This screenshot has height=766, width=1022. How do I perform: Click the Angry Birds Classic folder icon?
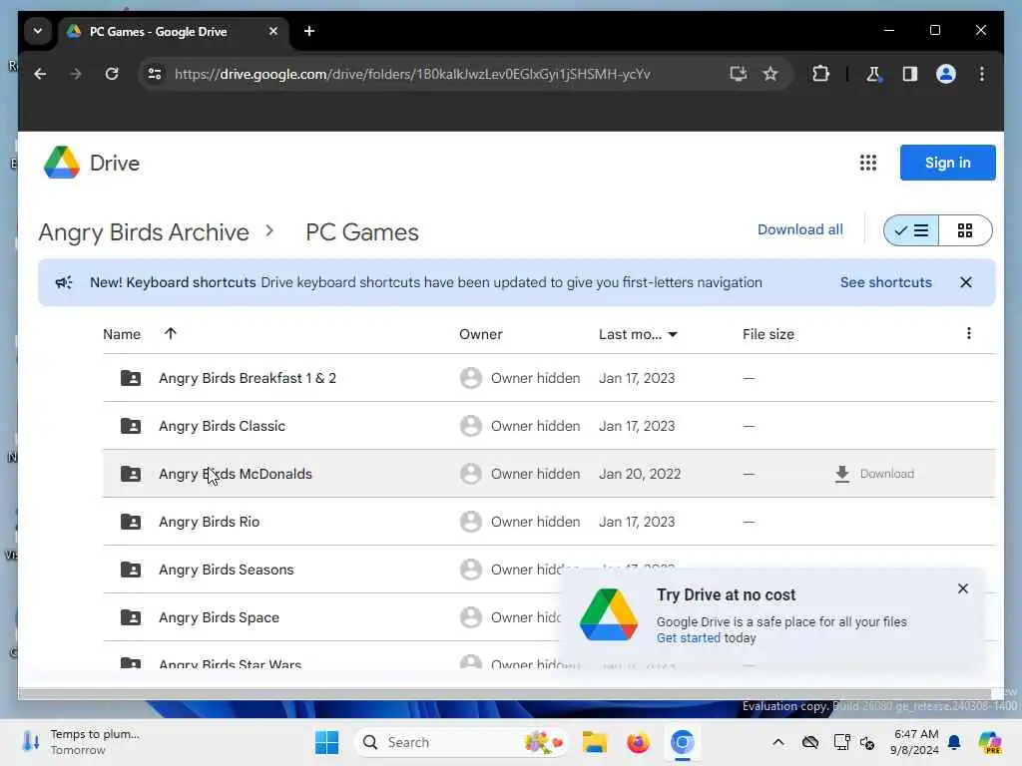coord(131,426)
